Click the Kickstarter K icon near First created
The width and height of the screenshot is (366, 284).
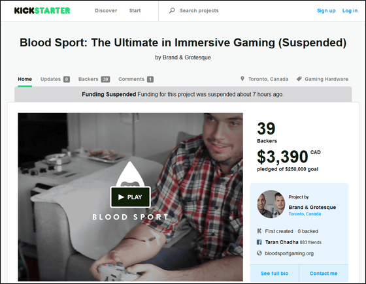(259, 231)
